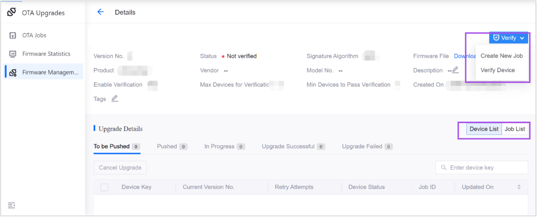Switch to the To be Pushed tab
The height and width of the screenshot is (217, 537).
pos(117,146)
